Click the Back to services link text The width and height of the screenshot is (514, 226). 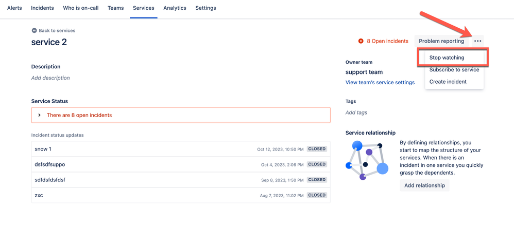pos(57,30)
